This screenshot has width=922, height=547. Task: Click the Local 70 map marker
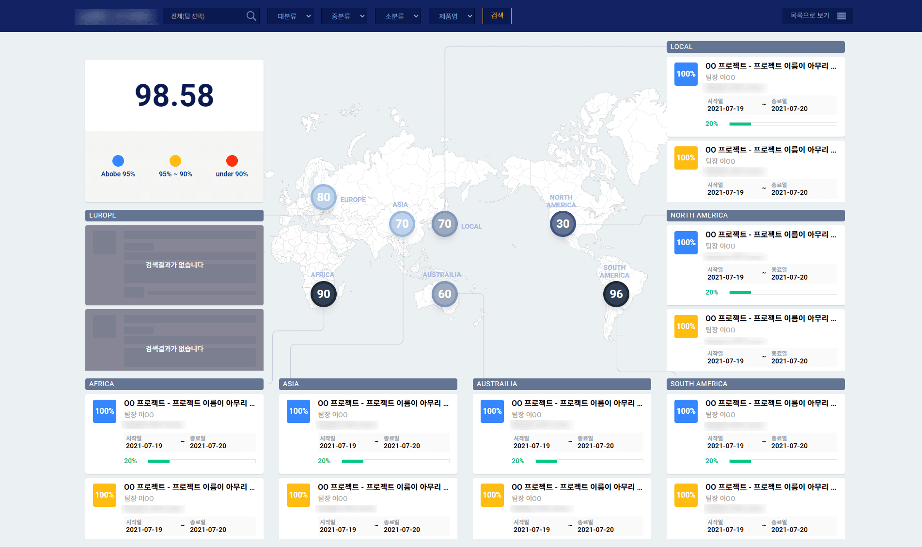pos(444,224)
